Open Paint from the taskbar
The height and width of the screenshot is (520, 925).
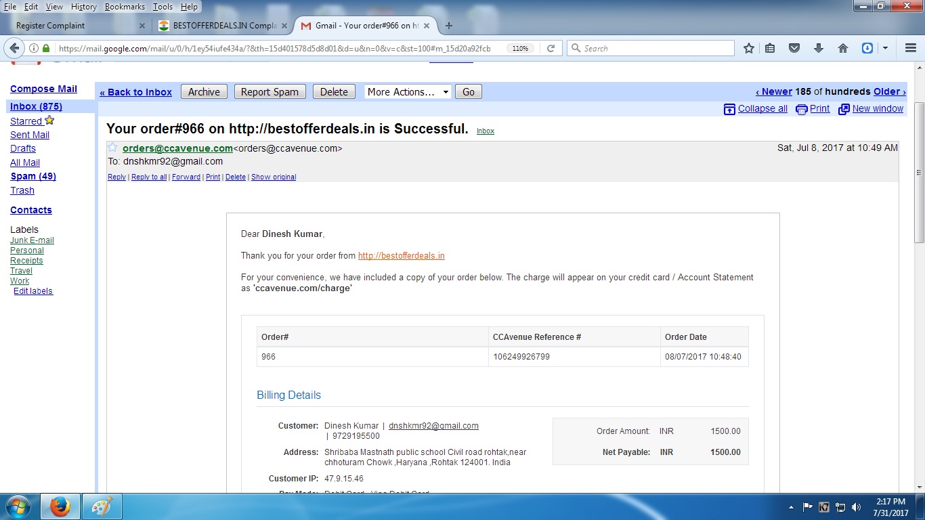[102, 506]
